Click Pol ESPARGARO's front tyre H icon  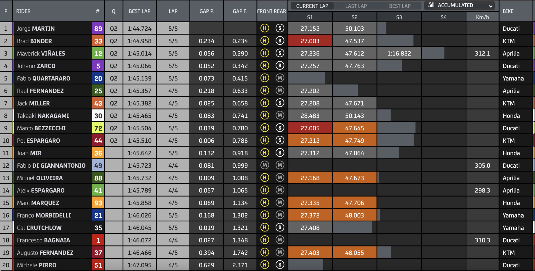tap(265, 140)
